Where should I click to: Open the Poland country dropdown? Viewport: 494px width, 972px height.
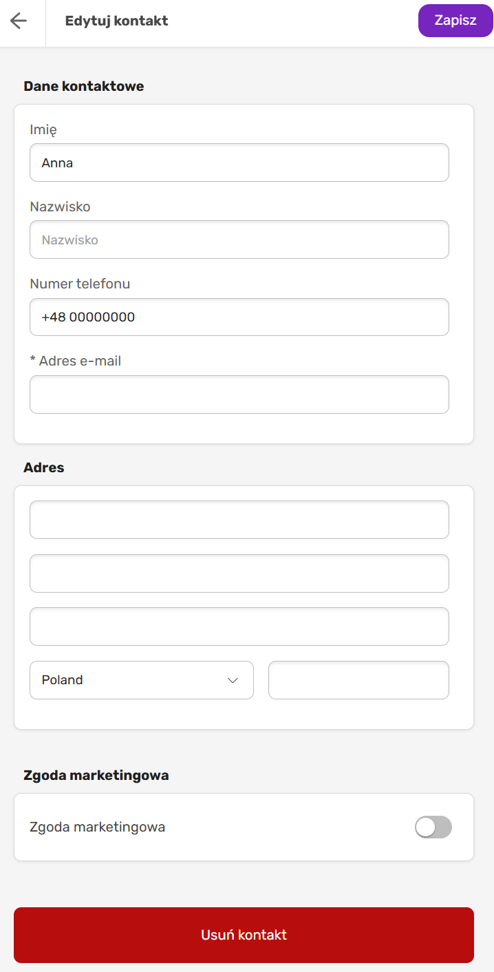142,680
